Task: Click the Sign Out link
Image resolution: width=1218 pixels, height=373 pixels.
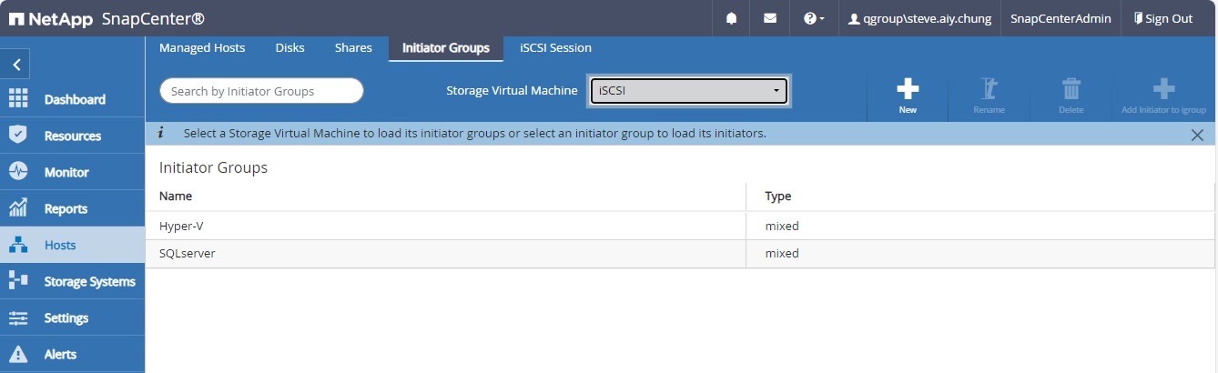Action: pos(1162,18)
